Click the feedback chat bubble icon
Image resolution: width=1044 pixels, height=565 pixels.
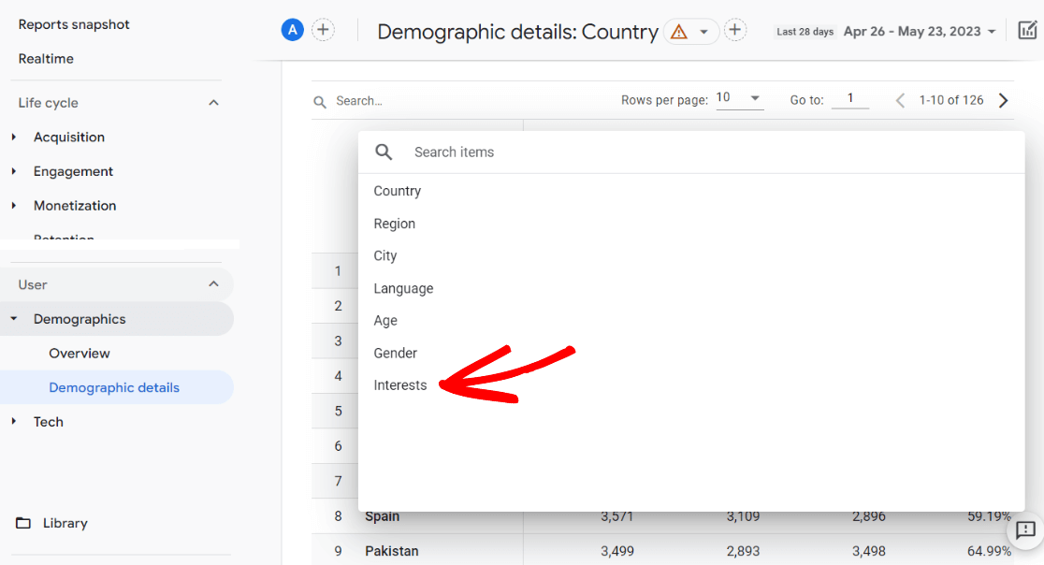coord(1025,530)
